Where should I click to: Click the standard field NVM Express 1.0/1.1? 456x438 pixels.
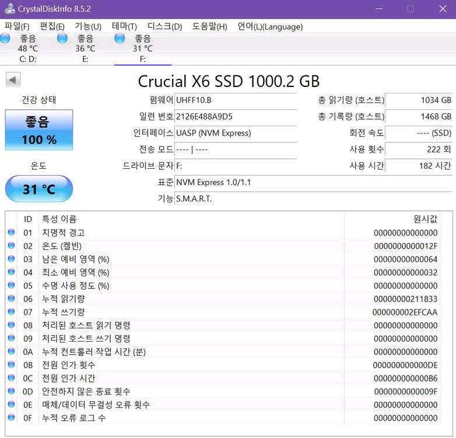[314, 182]
